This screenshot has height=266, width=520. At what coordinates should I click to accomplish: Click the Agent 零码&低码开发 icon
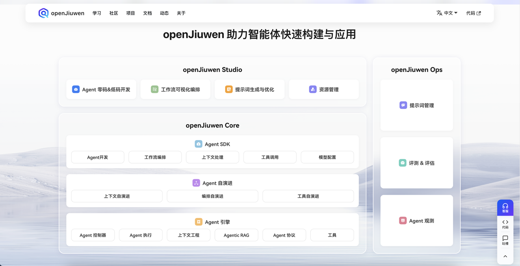[x=76, y=89]
